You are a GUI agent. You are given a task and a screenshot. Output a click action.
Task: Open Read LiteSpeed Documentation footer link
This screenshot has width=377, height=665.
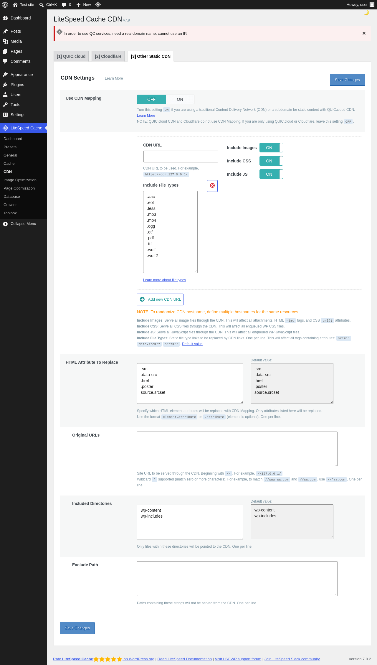tap(184, 659)
